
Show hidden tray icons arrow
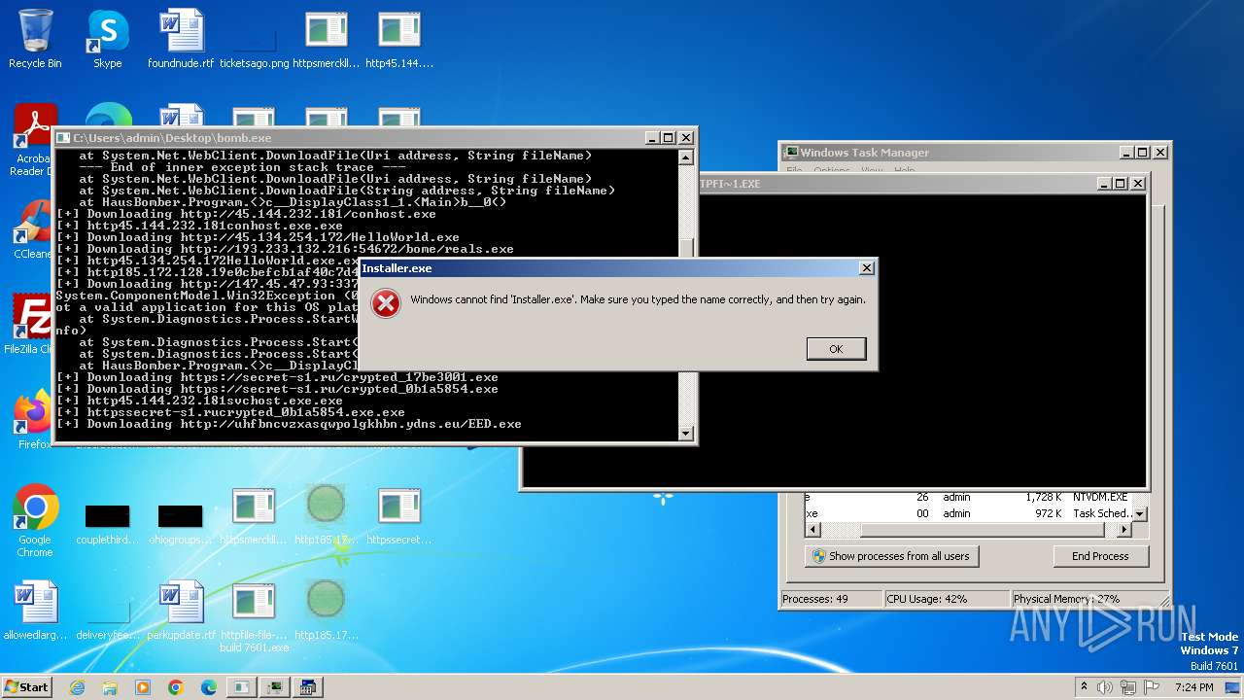[x=1084, y=687]
